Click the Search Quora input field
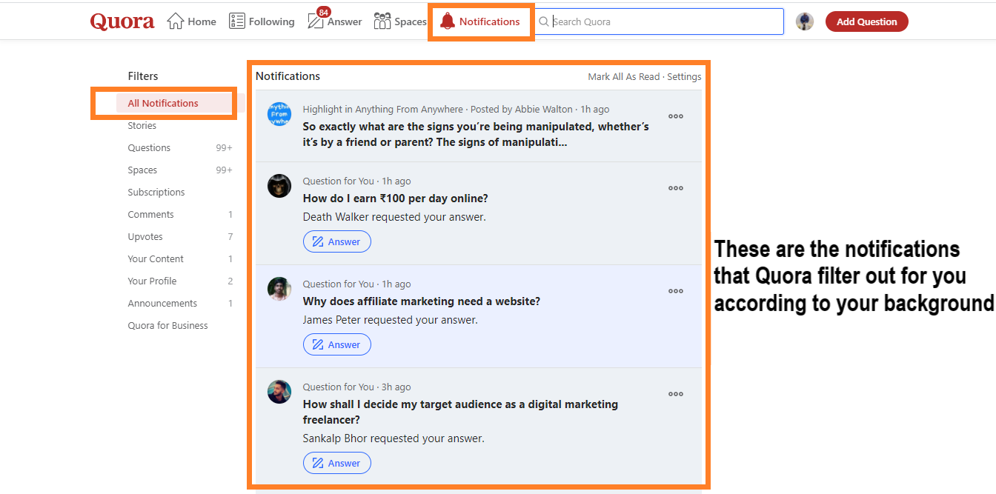The image size is (996, 494). tap(652, 21)
